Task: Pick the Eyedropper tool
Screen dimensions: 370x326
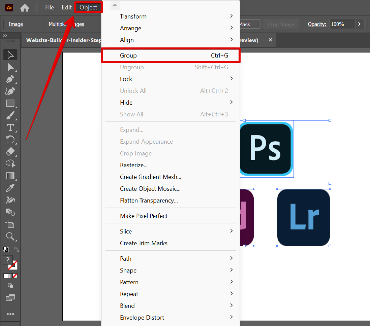Action: (x=10, y=188)
